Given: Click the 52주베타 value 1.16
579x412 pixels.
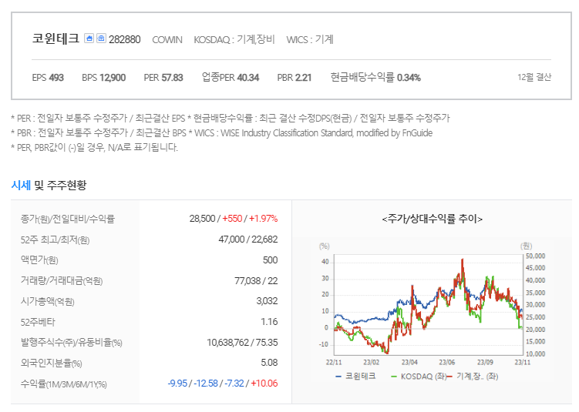Looking at the screenshot, I should pos(269,322).
